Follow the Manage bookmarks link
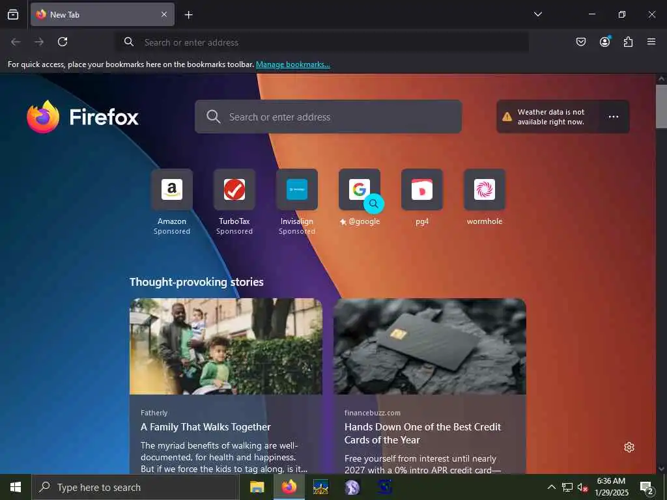Screen dimensions: 667x500 point(292,64)
